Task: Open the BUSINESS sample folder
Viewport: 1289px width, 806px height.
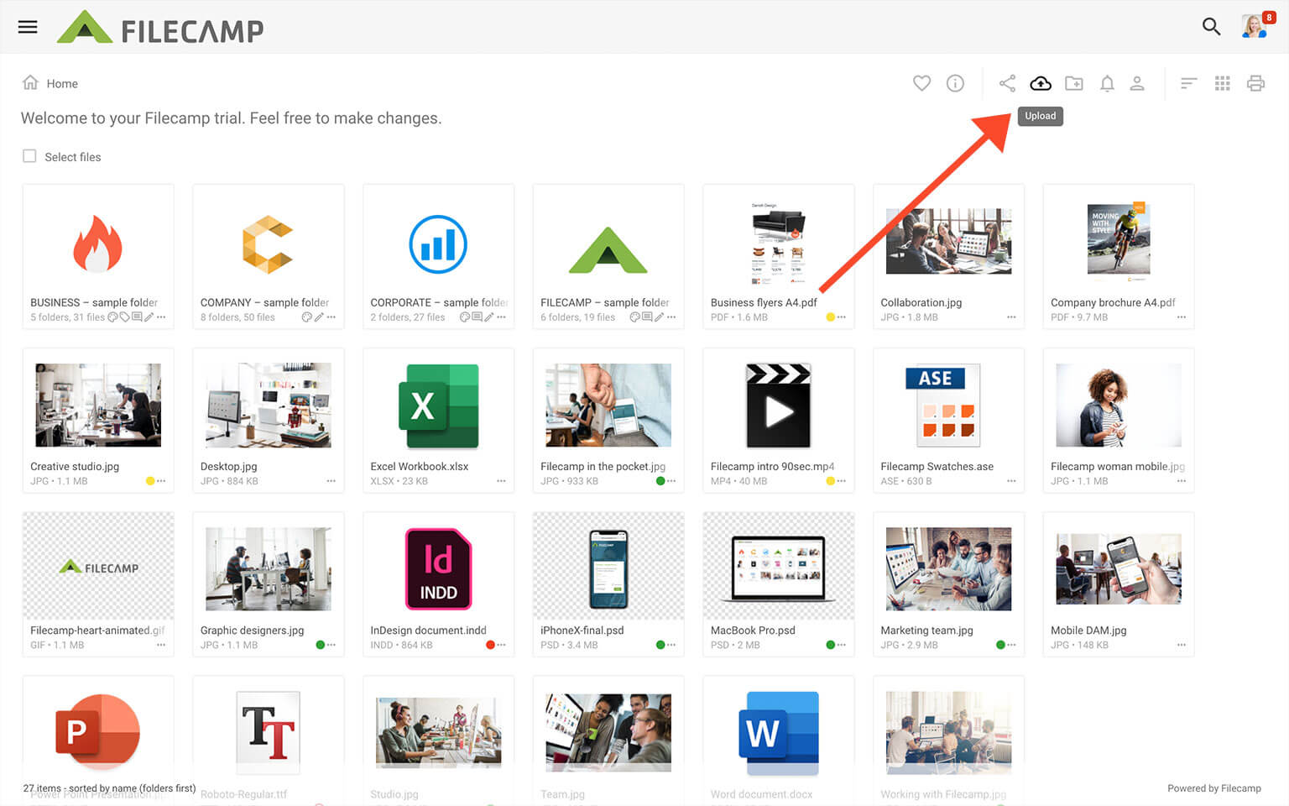Action: point(98,243)
